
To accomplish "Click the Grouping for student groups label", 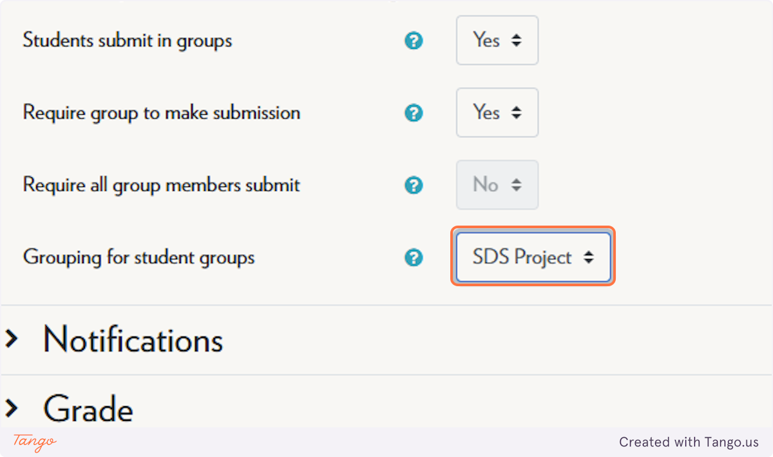I will click(x=139, y=257).
